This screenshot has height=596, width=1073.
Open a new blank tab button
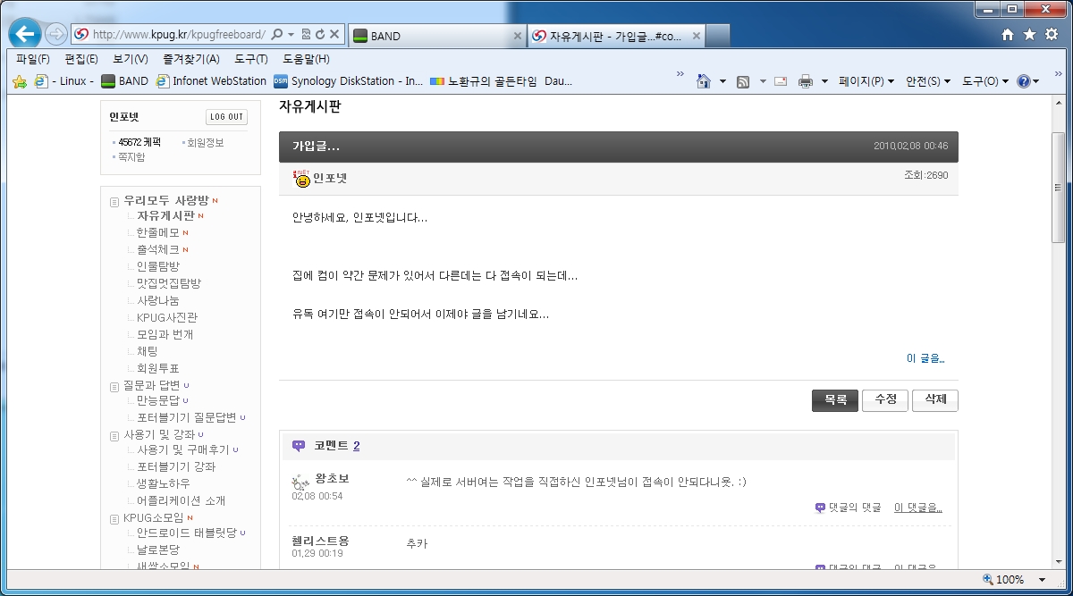click(718, 36)
